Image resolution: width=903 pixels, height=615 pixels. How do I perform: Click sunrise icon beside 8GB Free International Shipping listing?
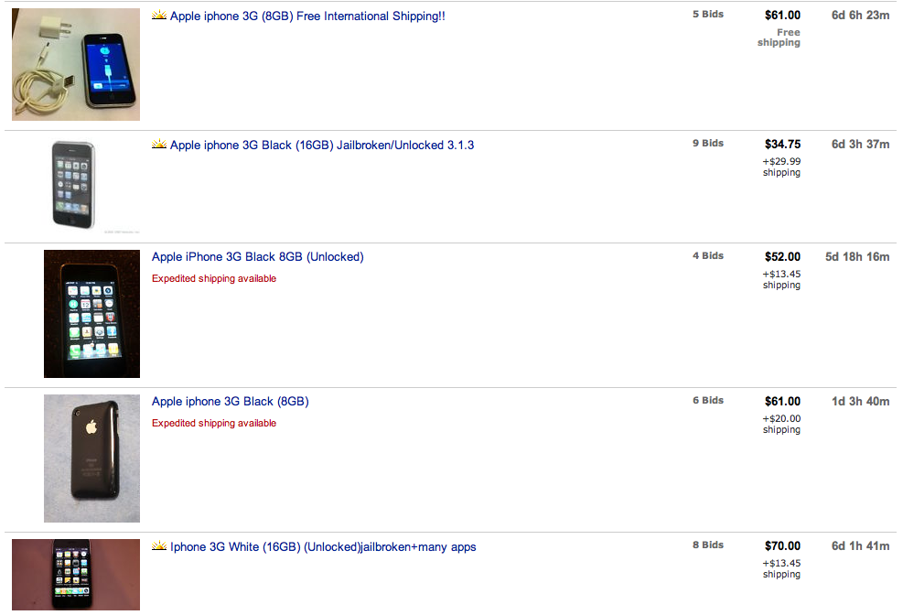click(158, 16)
